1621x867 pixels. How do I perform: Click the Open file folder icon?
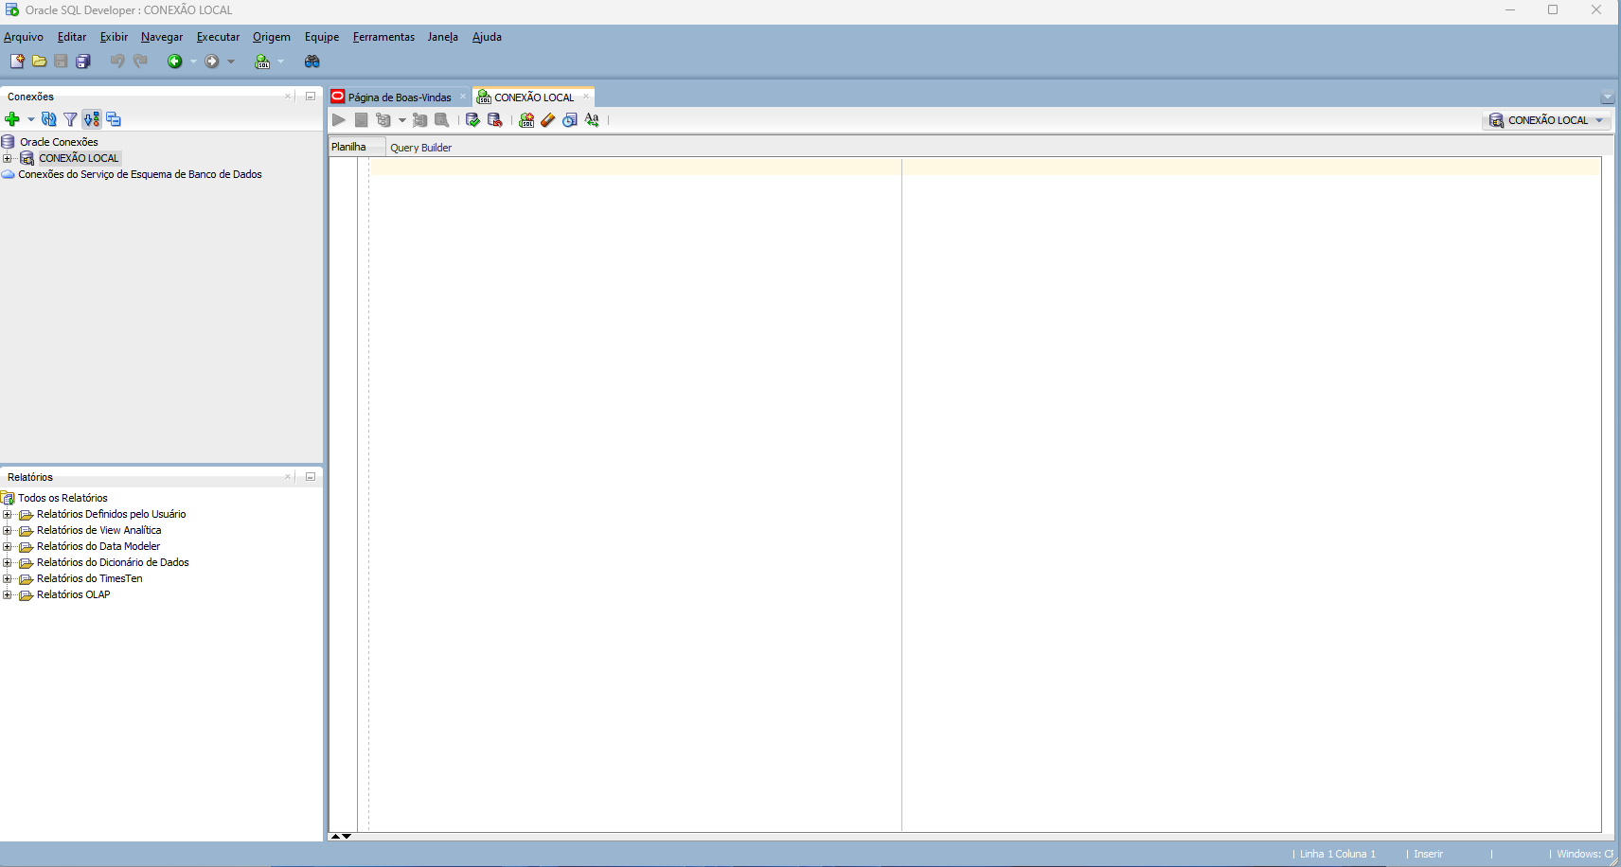click(x=39, y=62)
